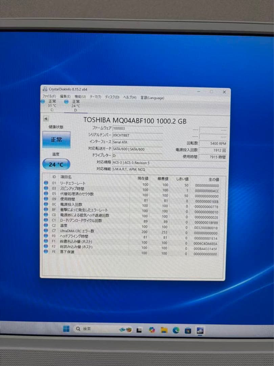274x366 pixels.
Task: Click the Copilot icon on the taskbar
Action: [153, 329]
